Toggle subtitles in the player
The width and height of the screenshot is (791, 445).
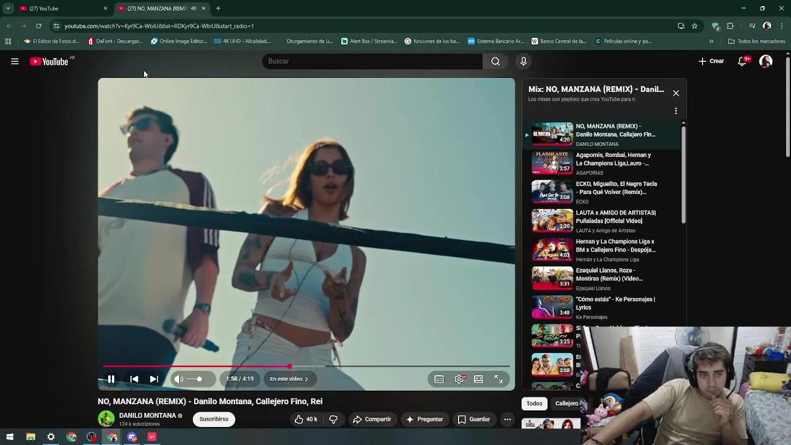pyautogui.click(x=439, y=379)
